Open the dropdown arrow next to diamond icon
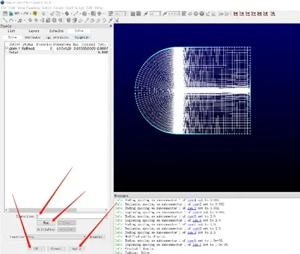The height and width of the screenshot is (254, 300). pyautogui.click(x=71, y=14)
